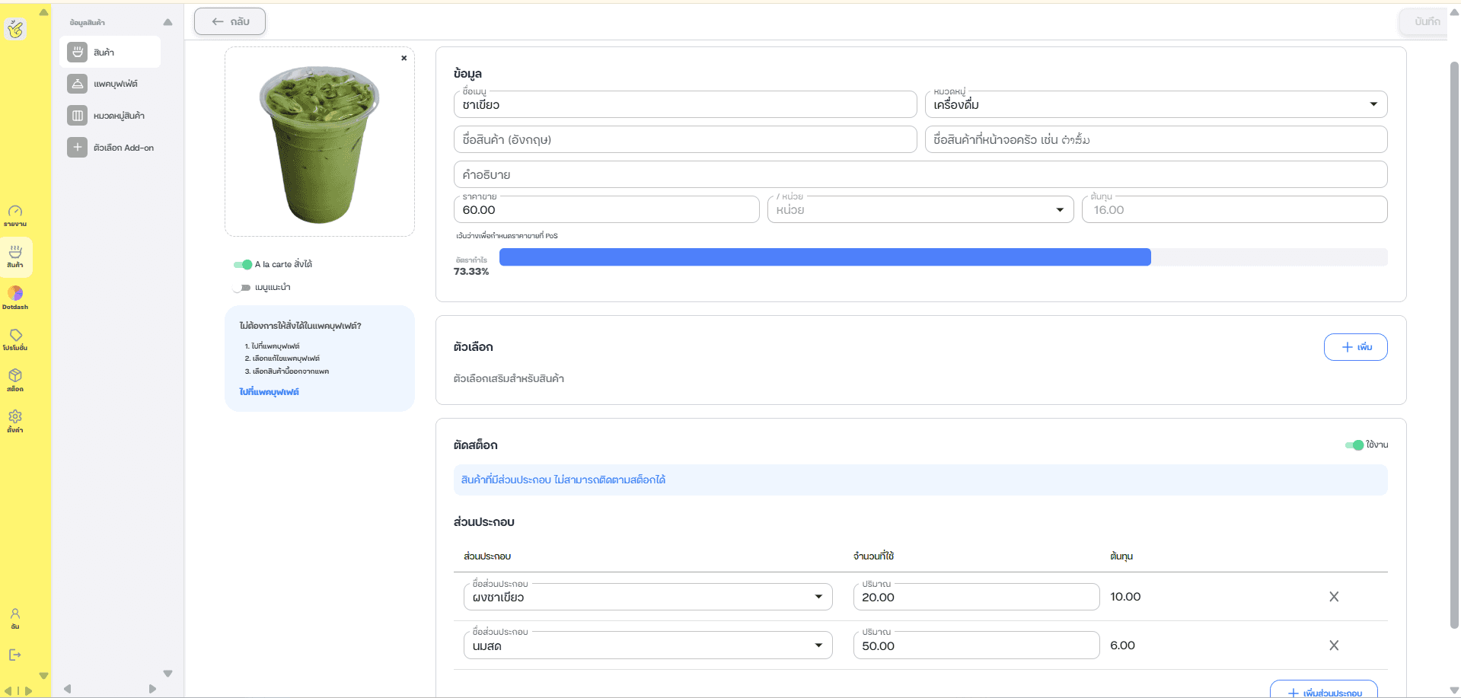Open ingredient dropdown showing ผงชาเขียว

[647, 597]
